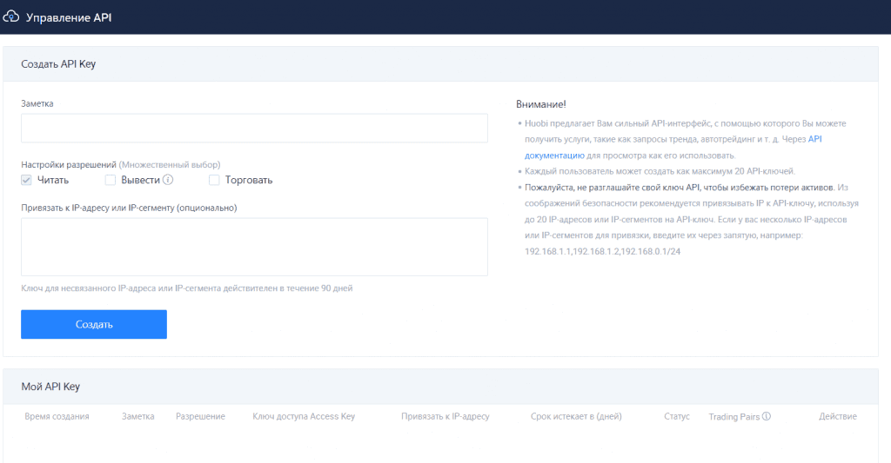Click the Управление API page title
Image resolution: width=891 pixels, height=463 pixels.
[x=69, y=17]
